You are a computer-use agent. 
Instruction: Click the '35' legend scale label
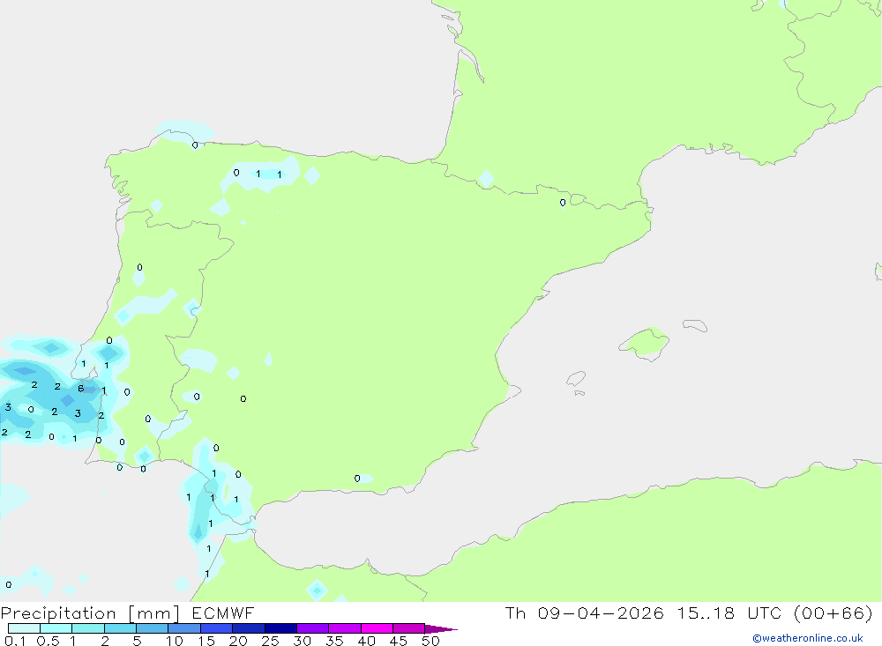[334, 641]
